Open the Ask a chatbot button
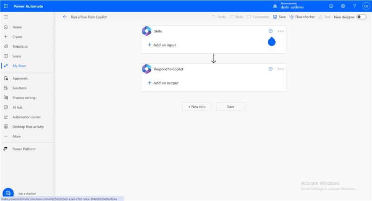Image resolution: width=372 pixels, height=201 pixels. pos(8,193)
